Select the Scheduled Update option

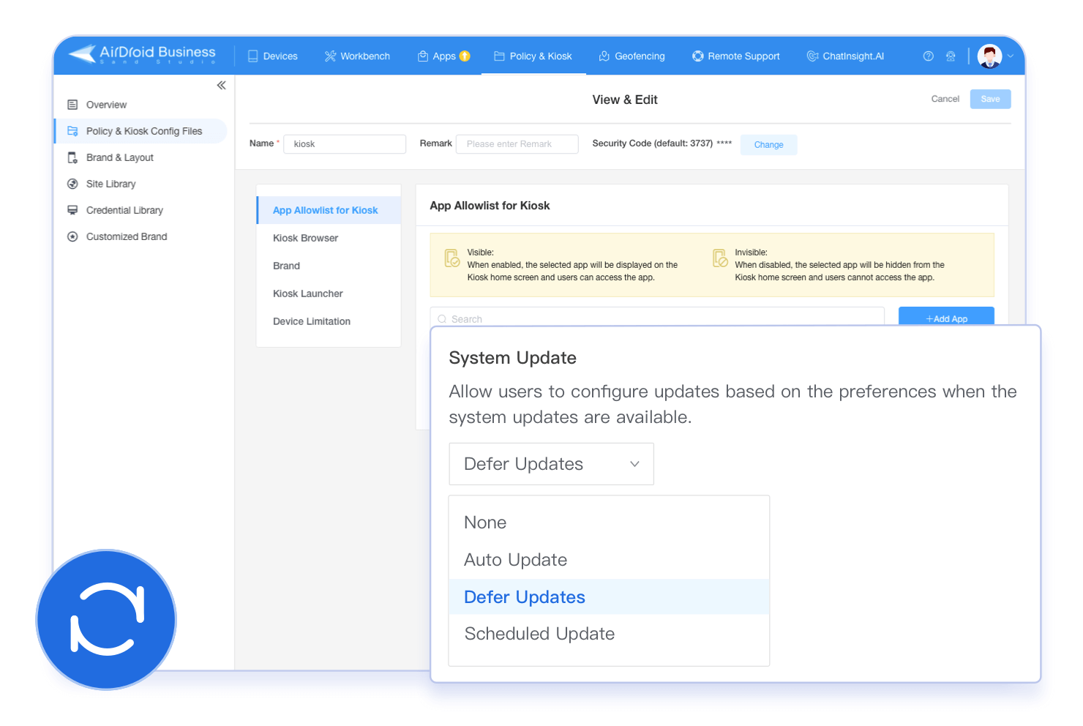(x=539, y=634)
